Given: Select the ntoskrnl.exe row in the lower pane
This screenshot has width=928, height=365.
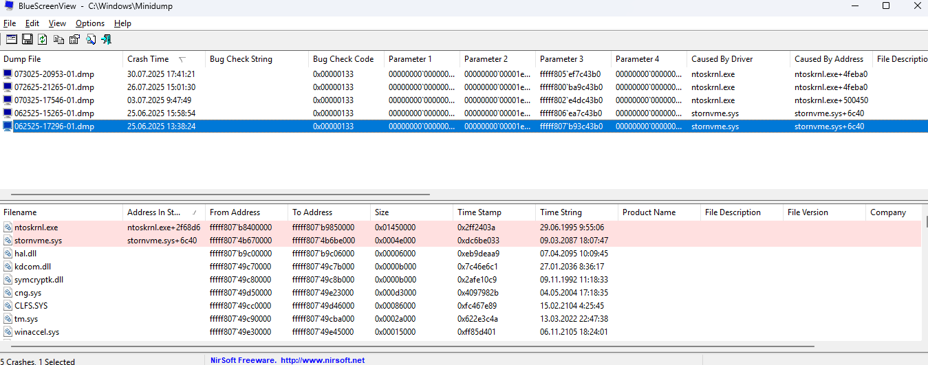Looking at the screenshot, I should pyautogui.click(x=461, y=228).
